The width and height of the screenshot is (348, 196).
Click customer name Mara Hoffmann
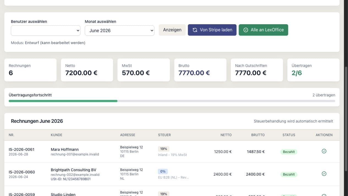[65, 149]
